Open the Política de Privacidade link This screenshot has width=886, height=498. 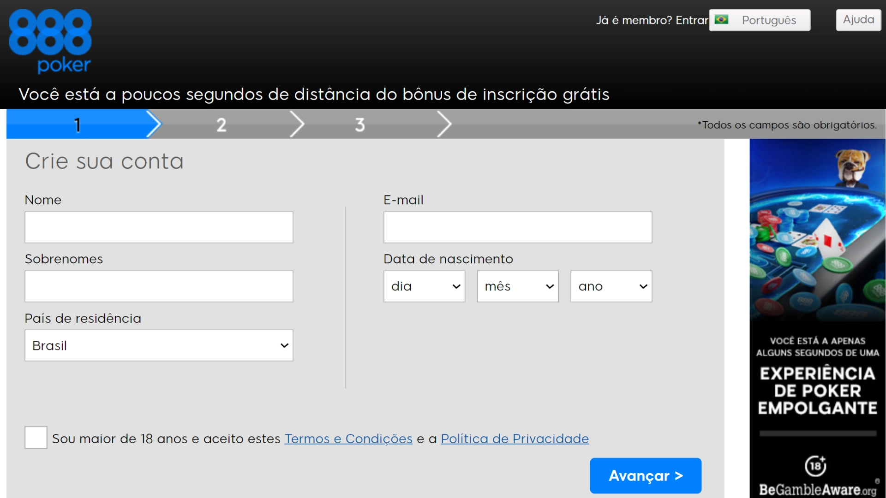[x=515, y=439]
